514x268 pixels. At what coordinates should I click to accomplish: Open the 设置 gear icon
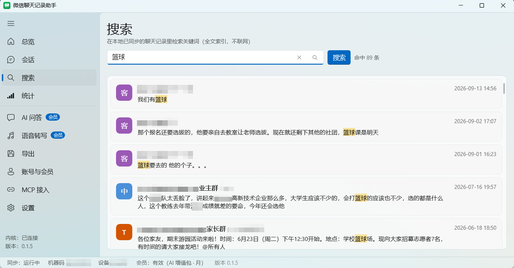click(x=11, y=208)
